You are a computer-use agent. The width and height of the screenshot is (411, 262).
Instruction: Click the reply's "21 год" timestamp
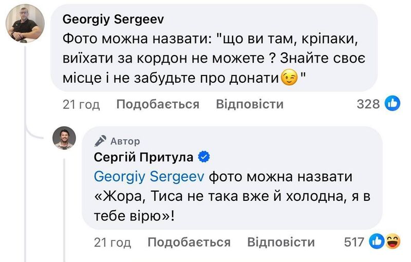coord(112,242)
